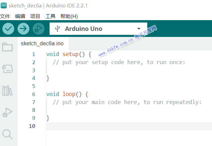Screen dimensions: 212x146
Task: Open the 项目 menu
Action: [35, 16]
